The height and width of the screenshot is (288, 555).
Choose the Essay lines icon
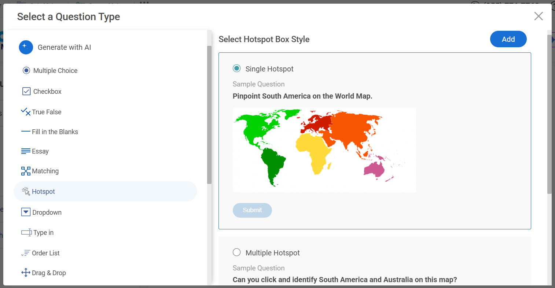26,151
